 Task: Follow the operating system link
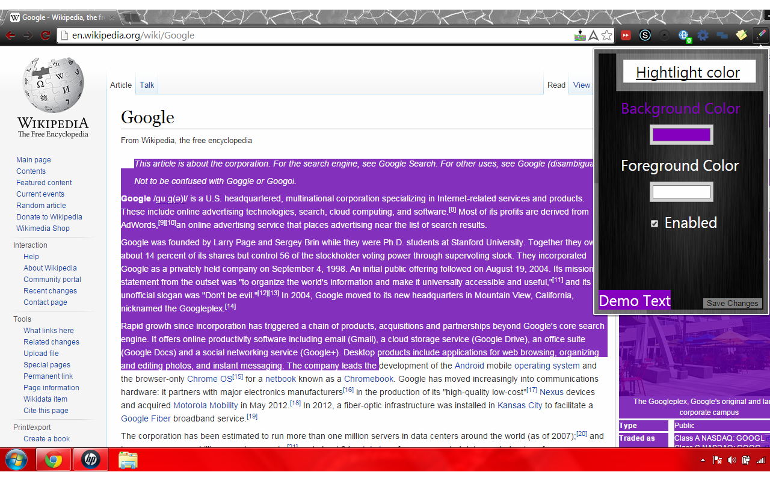(x=547, y=366)
